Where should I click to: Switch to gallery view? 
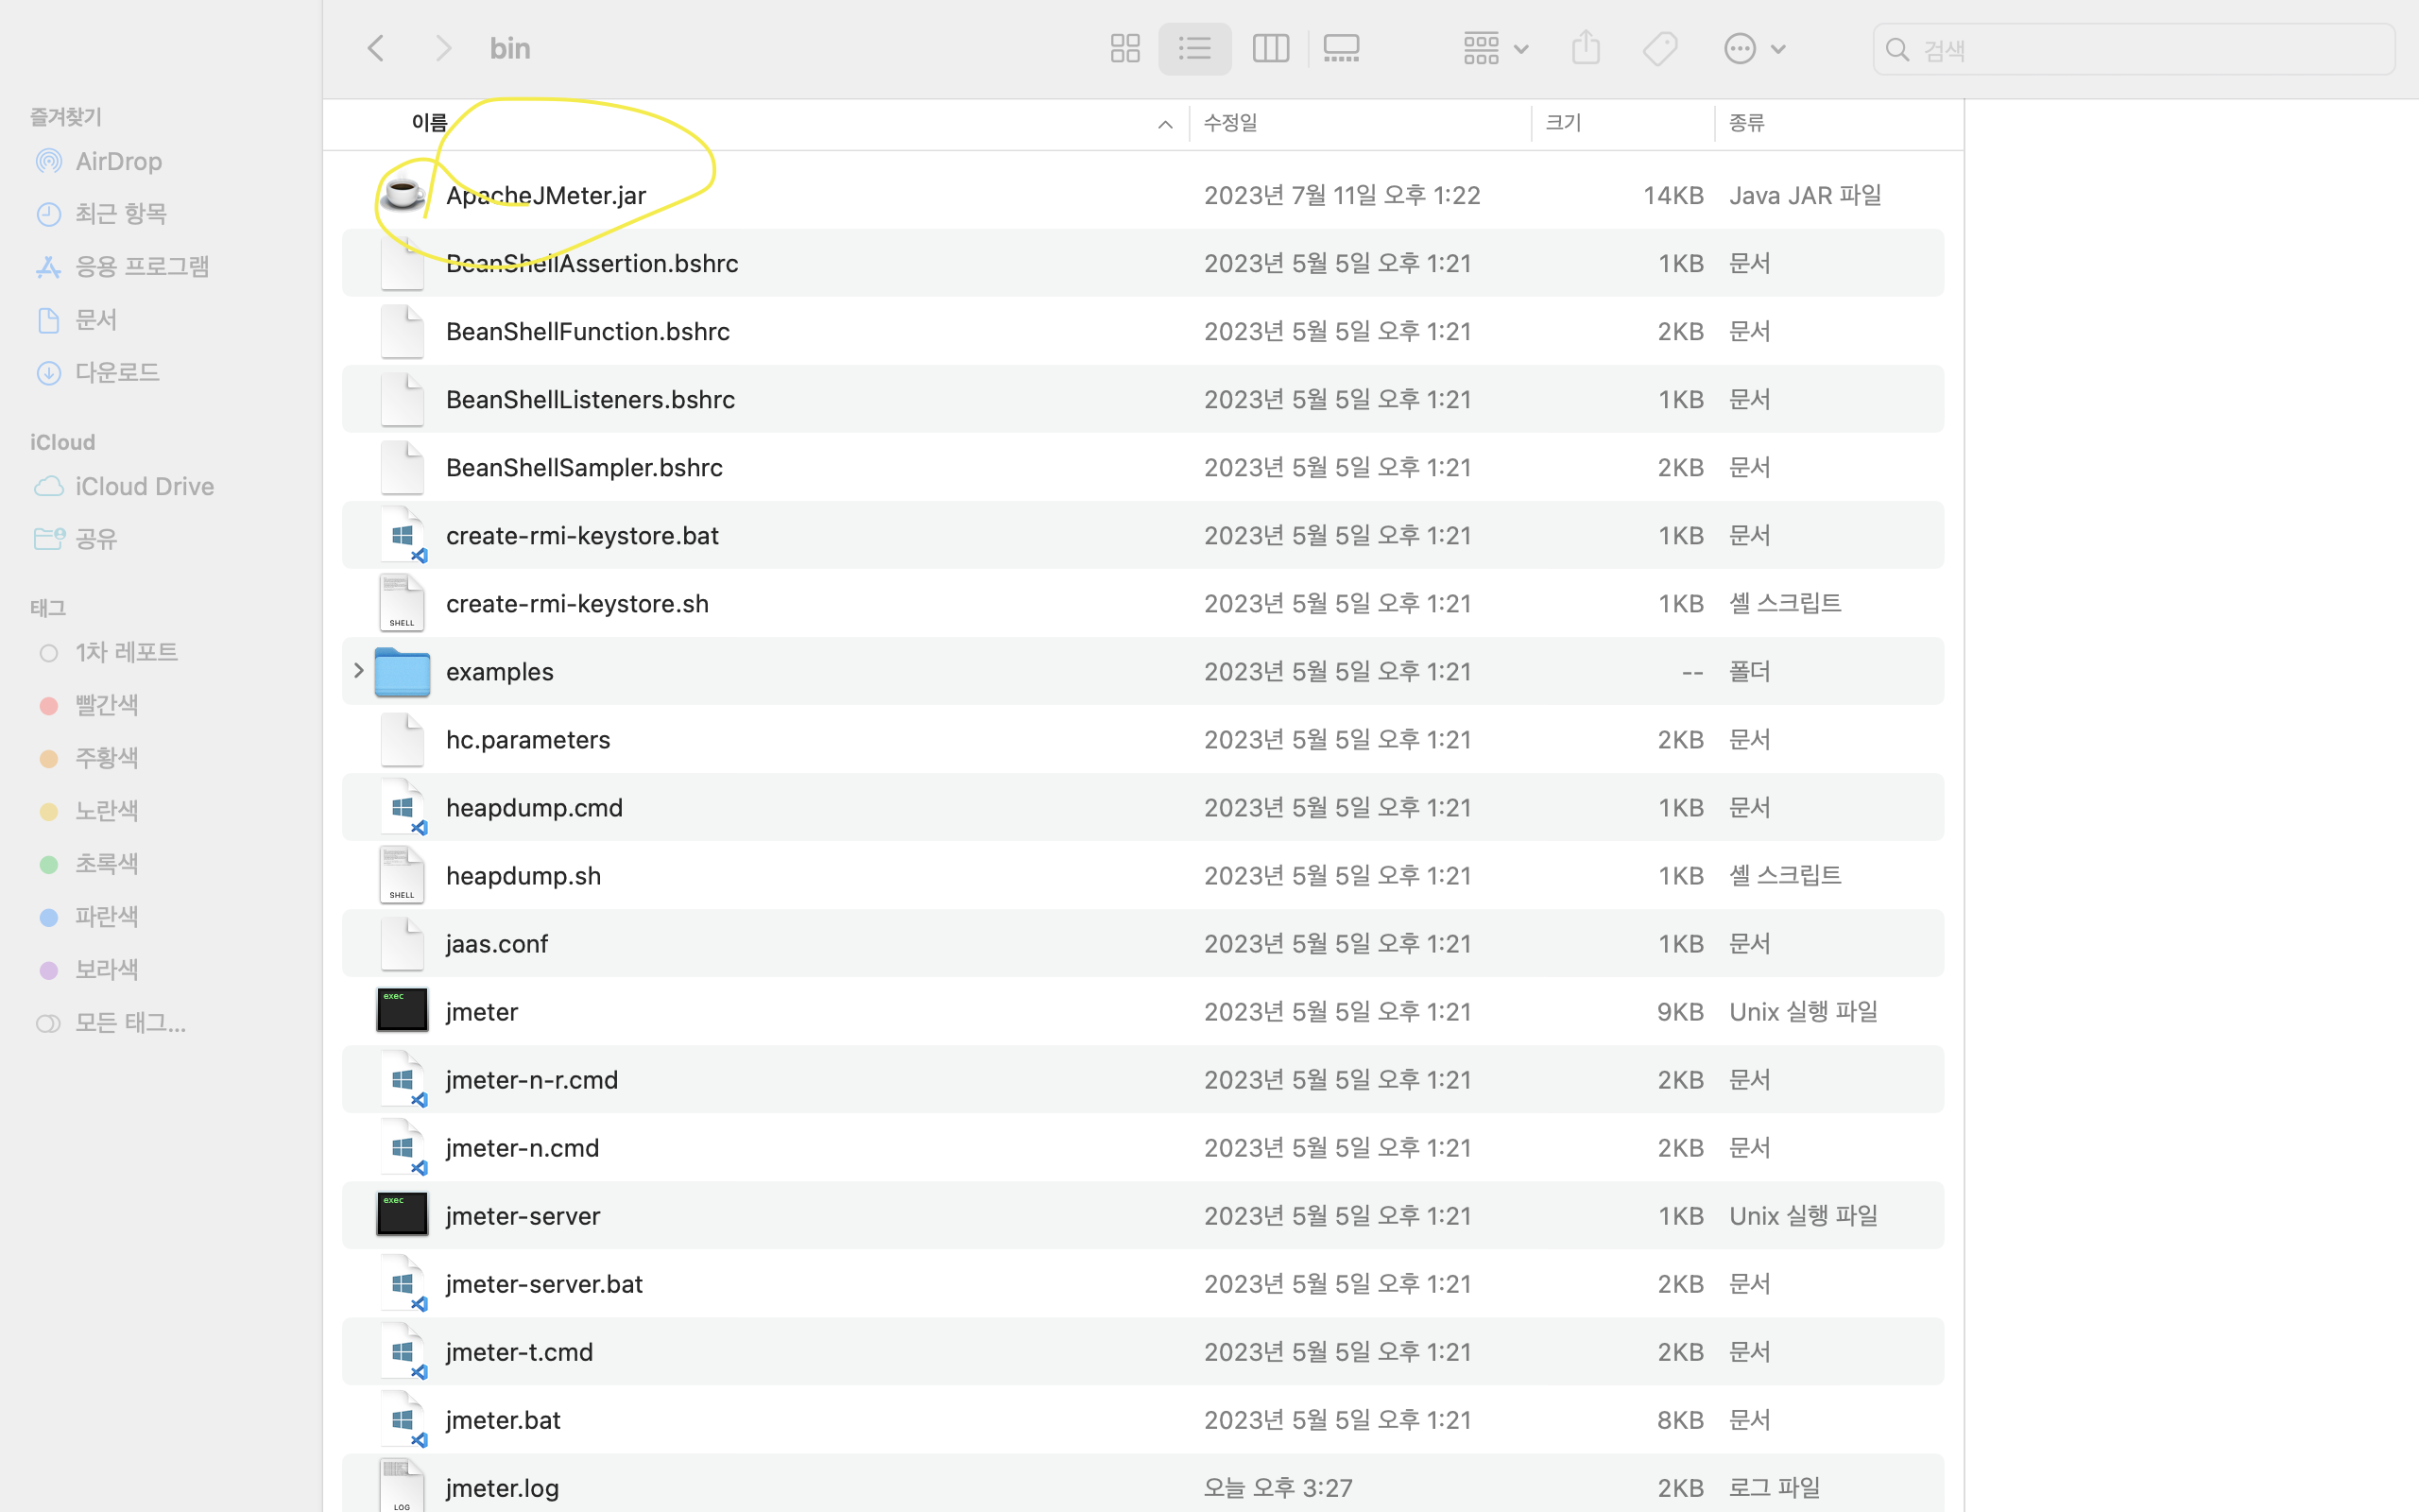[x=1341, y=48]
